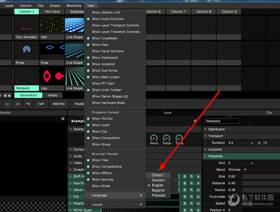Open the Shortcuts menu

[74, 6]
